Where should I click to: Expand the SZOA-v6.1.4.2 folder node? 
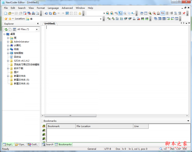(8, 61)
